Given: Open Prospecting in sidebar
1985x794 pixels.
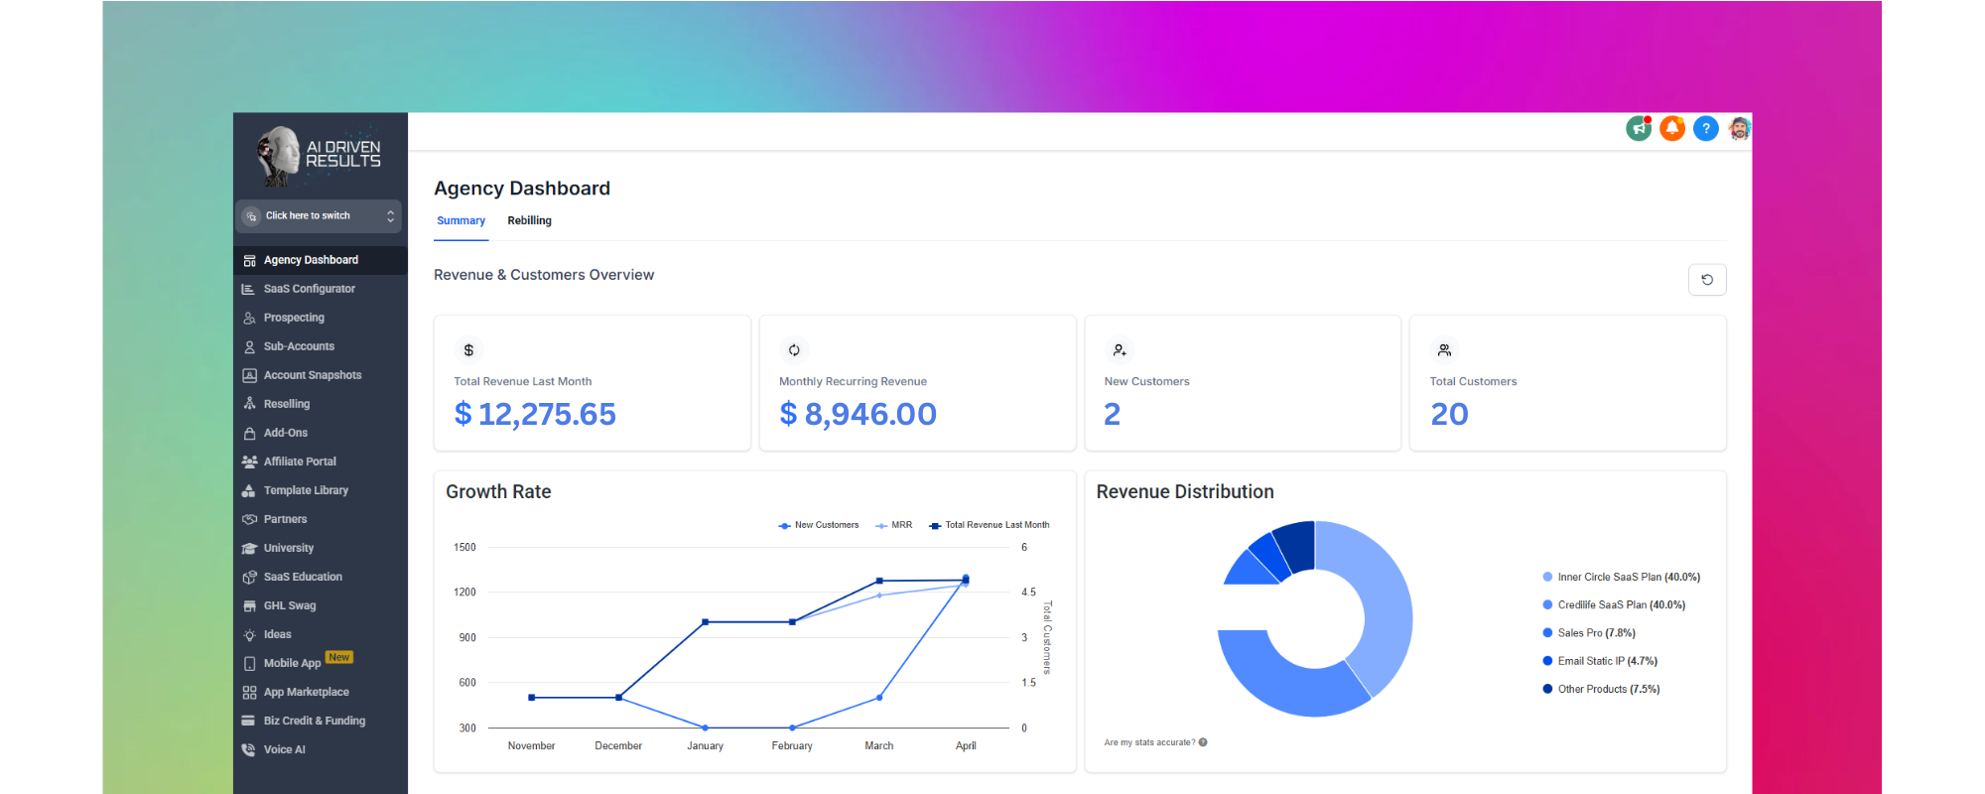Looking at the screenshot, I should (x=320, y=318).
